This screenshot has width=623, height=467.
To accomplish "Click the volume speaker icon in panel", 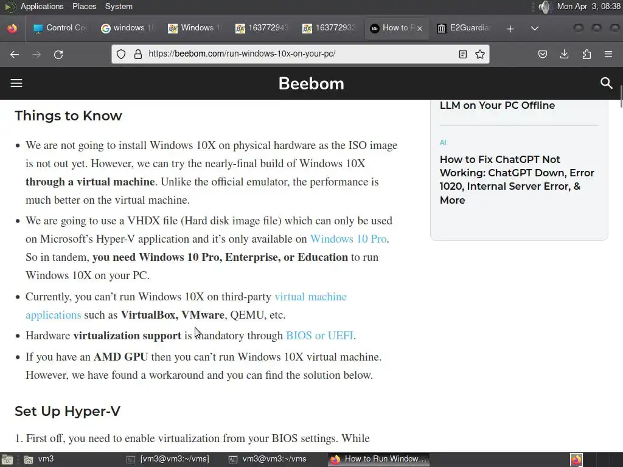I will click(x=545, y=7).
